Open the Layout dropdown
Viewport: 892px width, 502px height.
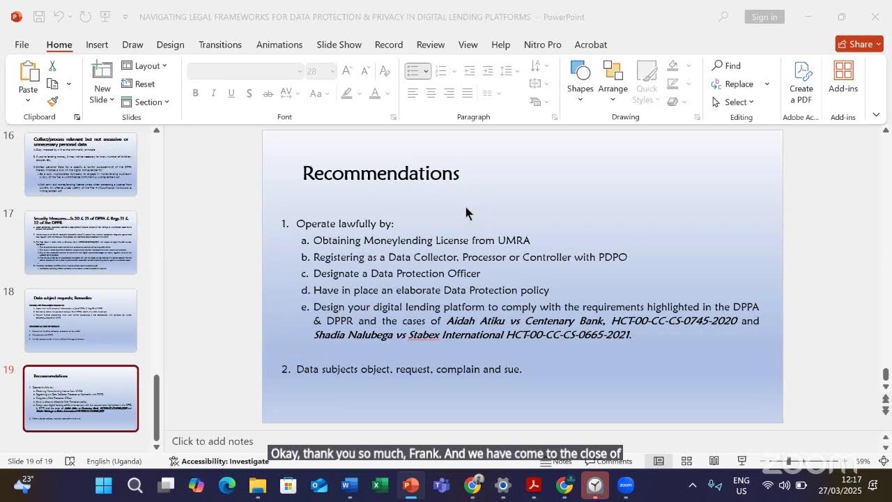[x=144, y=66]
